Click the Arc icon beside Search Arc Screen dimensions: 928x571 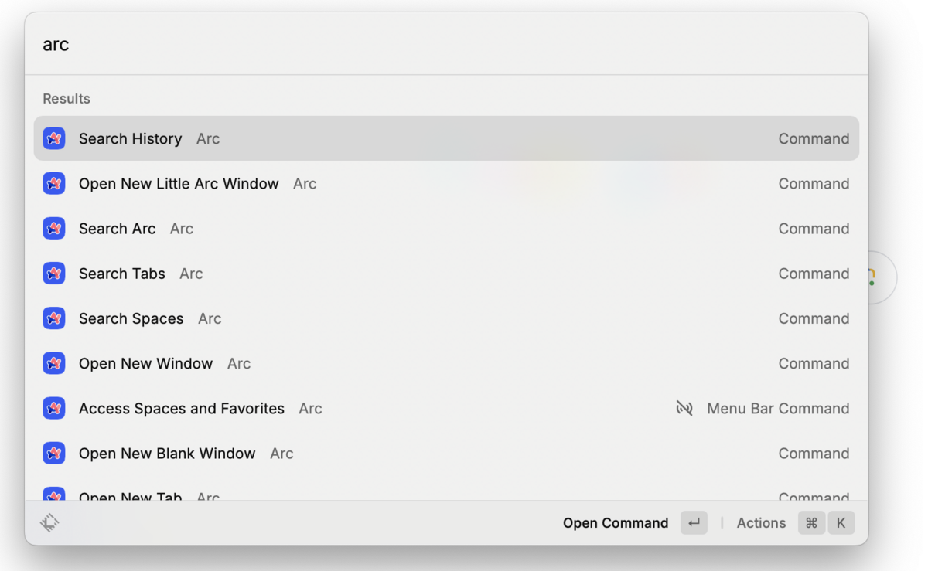coord(54,228)
